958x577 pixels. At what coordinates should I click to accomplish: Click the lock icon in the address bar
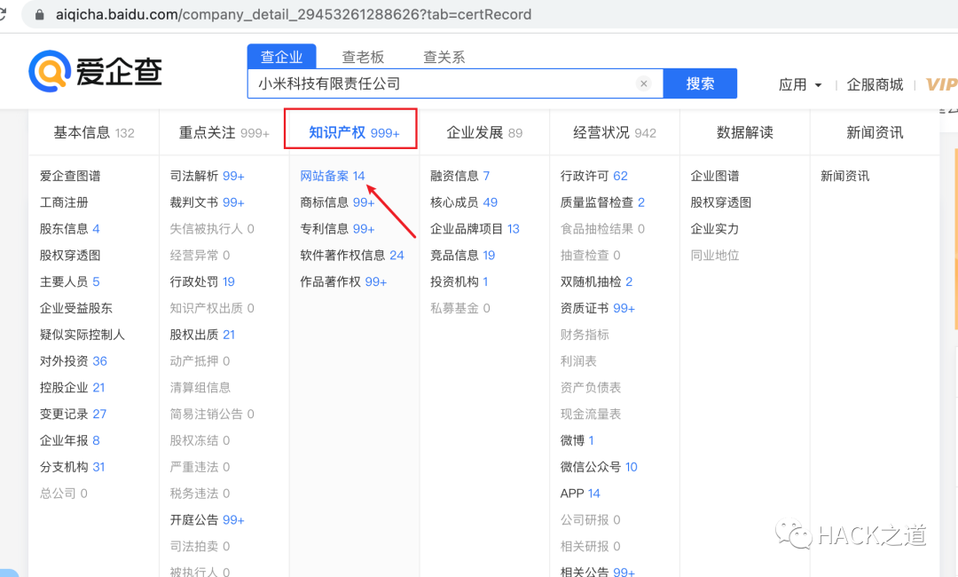40,14
